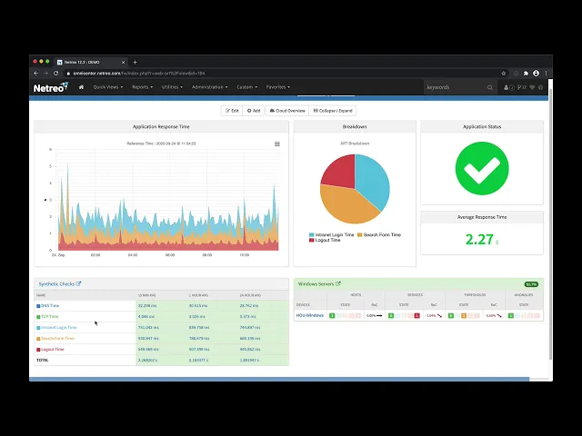Image resolution: width=582 pixels, height=436 pixels.
Task: Click the 24 HOUR AVG column header
Action: click(250, 295)
